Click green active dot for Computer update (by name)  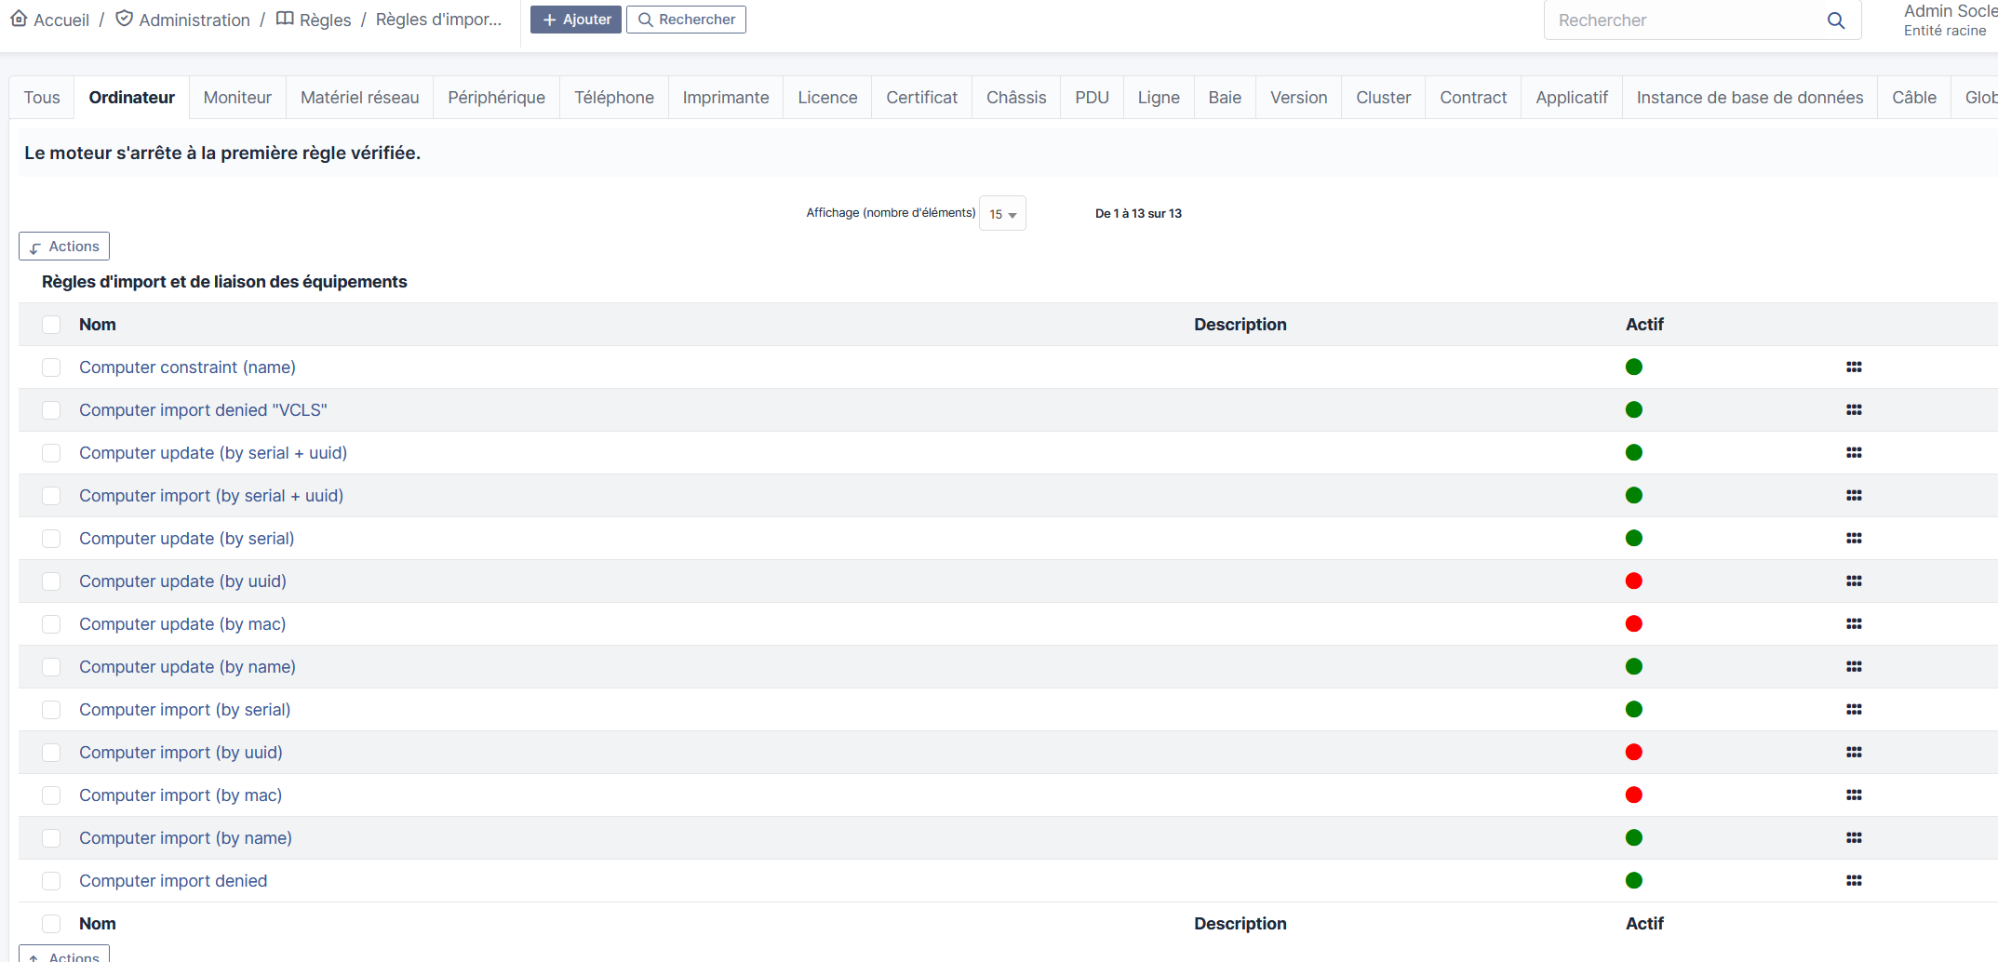pos(1633,666)
